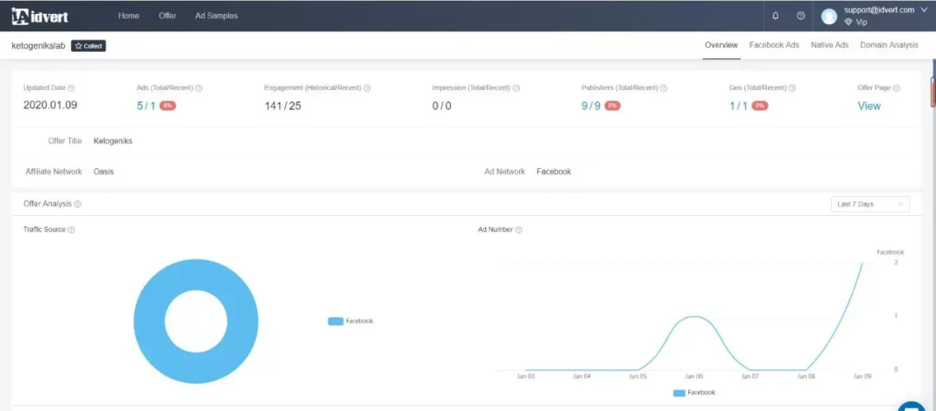Click info icon beside Traffic Source
936x411 pixels.
(x=71, y=230)
